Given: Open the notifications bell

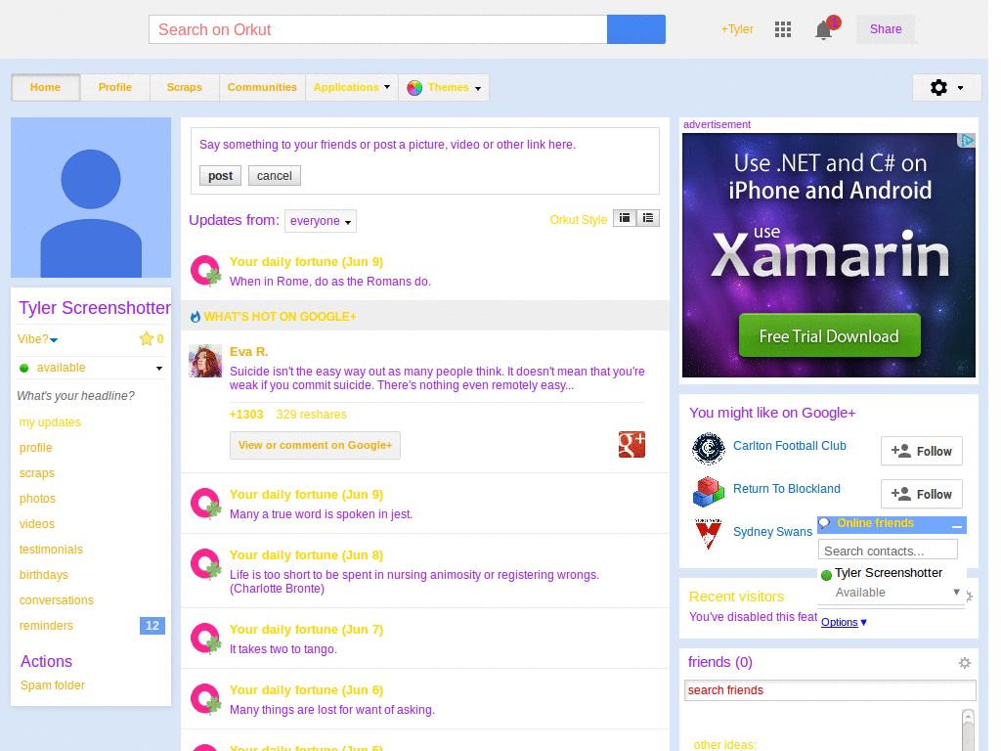Looking at the screenshot, I should 824,29.
